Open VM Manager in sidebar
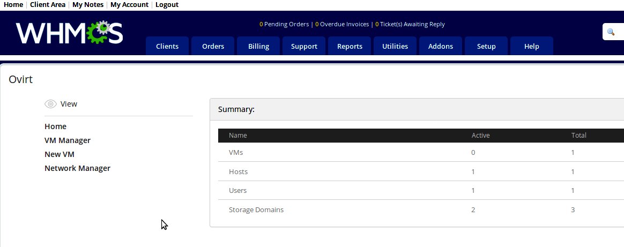The width and height of the screenshot is (624, 247). pos(68,140)
